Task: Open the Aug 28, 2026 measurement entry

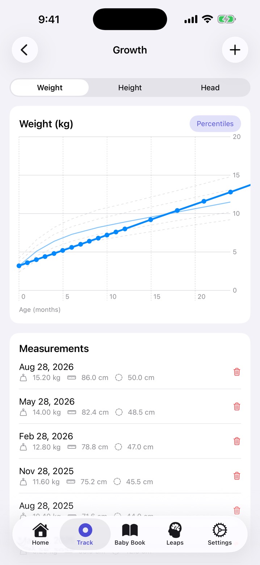Action: coord(130,372)
